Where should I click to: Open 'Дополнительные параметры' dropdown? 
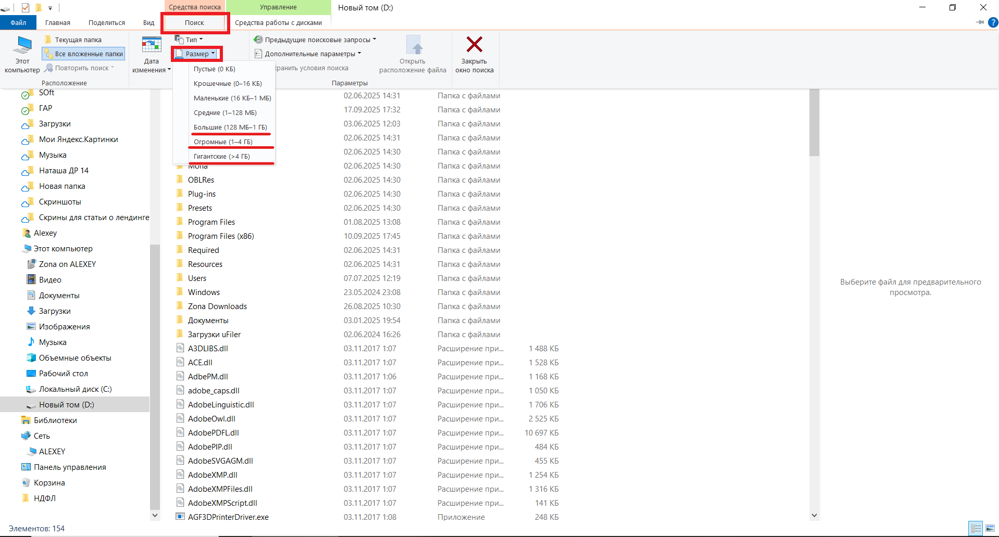click(x=308, y=54)
